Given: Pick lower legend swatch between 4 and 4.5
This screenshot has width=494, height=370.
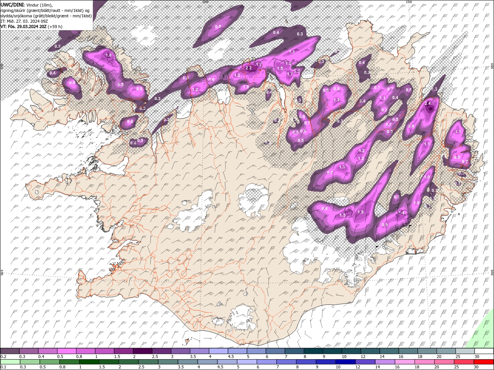Looking at the screenshot, I should (x=208, y=362).
